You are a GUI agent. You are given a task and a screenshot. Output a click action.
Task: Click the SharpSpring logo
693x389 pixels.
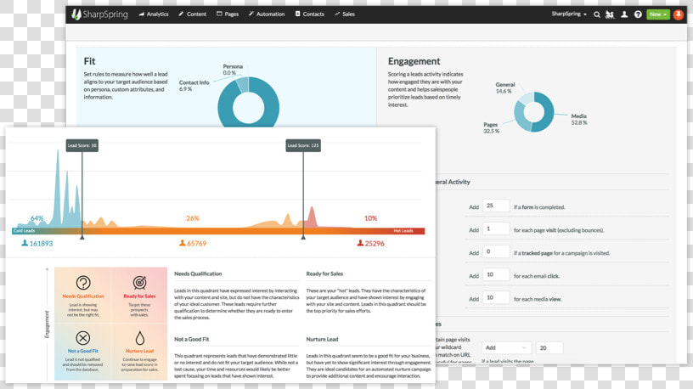[x=99, y=14]
